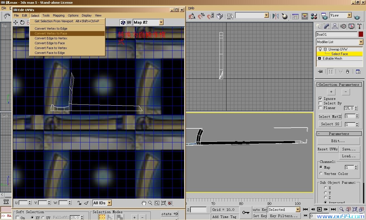The width and height of the screenshot is (366, 220).
Task: Switch to the Utilities command panel
Action: tap(360, 26)
